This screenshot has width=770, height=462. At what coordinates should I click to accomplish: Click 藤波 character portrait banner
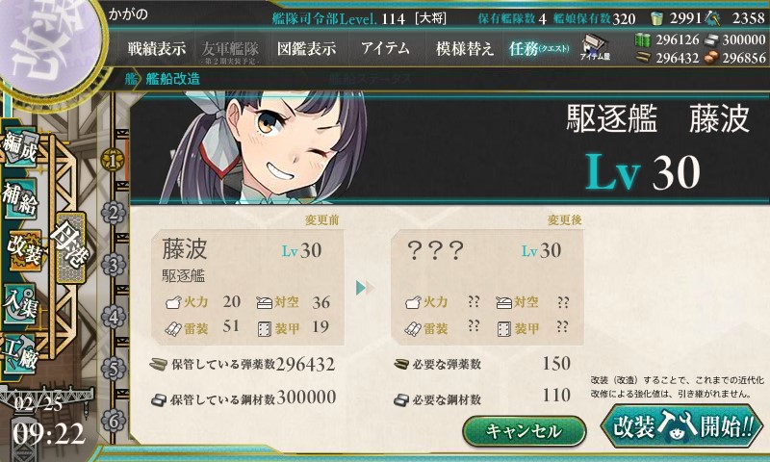click(449, 147)
